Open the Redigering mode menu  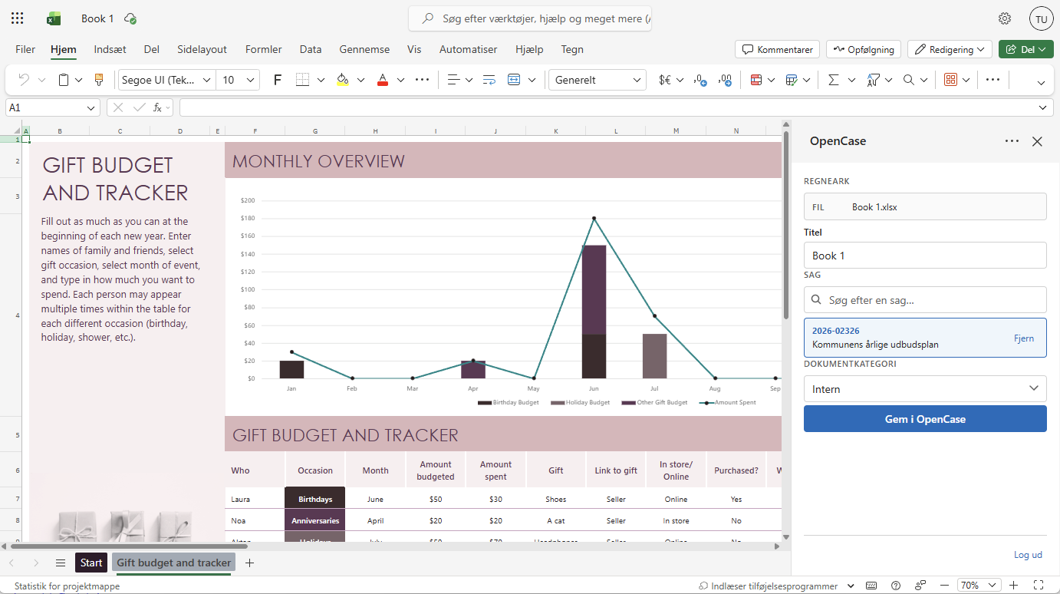[950, 49]
